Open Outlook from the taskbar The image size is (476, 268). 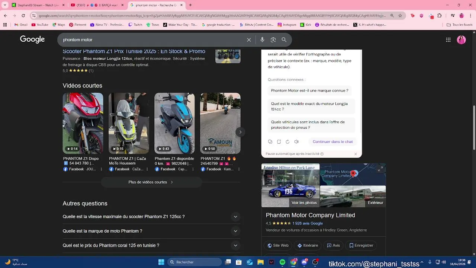[x=250, y=262]
